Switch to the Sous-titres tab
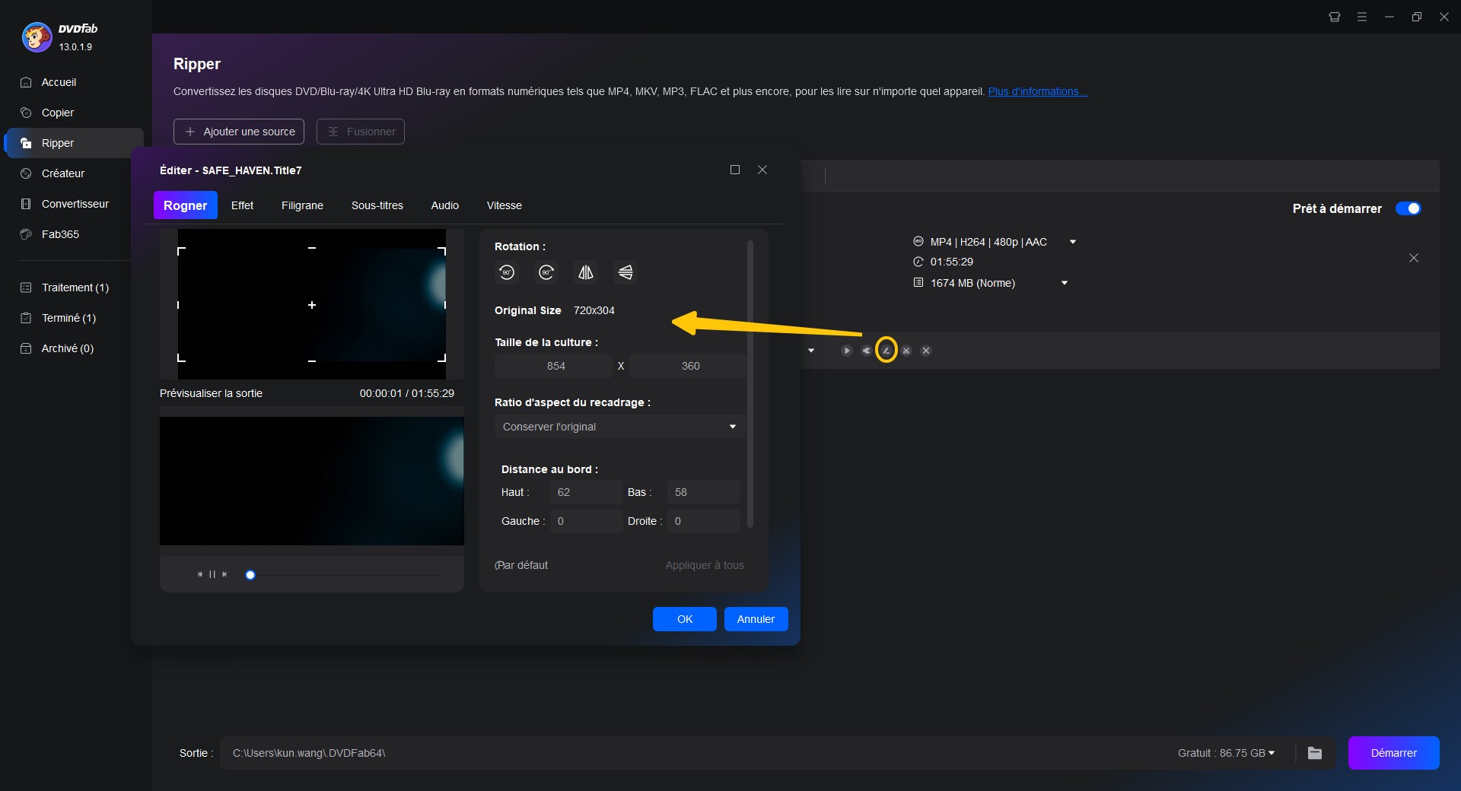Image resolution: width=1461 pixels, height=791 pixels. 377,205
